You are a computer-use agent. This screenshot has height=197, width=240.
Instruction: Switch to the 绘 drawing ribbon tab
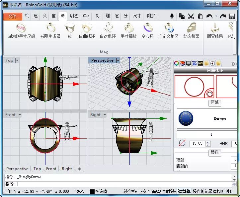pyautogui.click(x=27, y=16)
